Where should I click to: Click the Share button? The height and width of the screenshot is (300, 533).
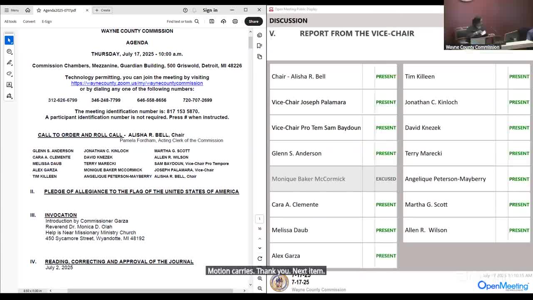tap(254, 21)
